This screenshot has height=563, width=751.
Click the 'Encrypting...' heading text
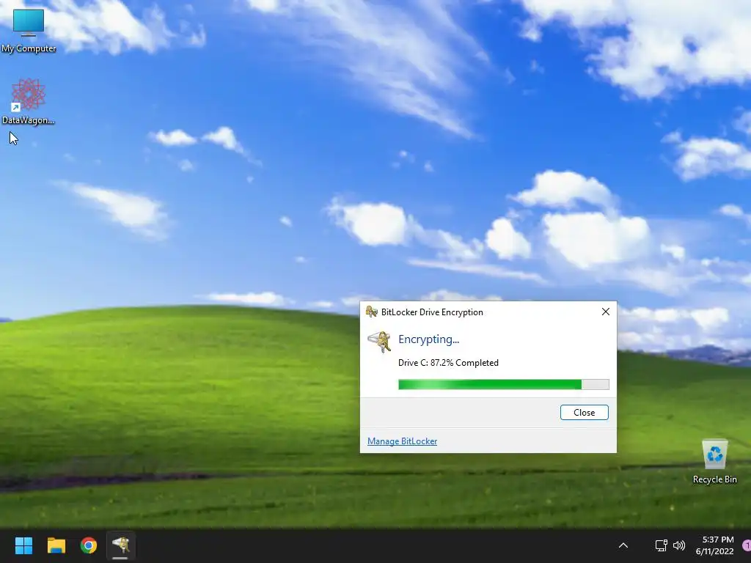[x=428, y=339]
